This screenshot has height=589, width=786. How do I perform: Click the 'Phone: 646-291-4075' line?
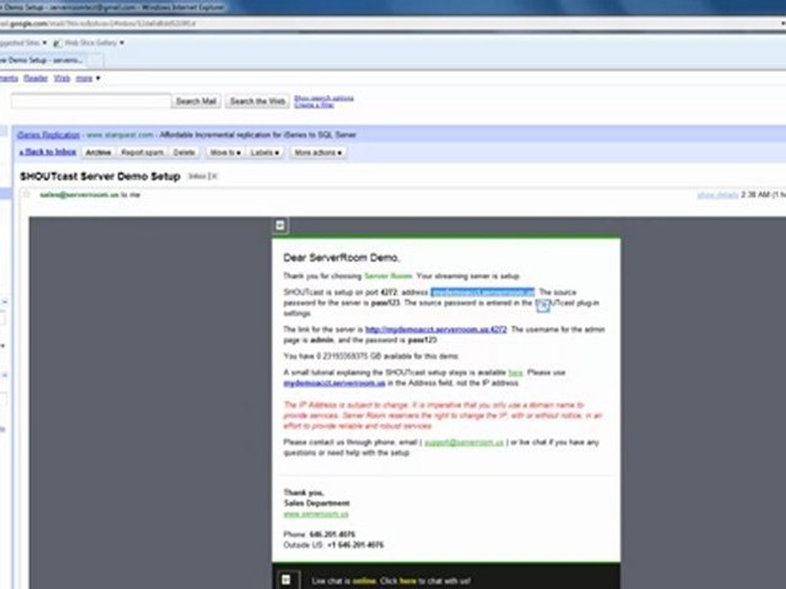point(319,534)
